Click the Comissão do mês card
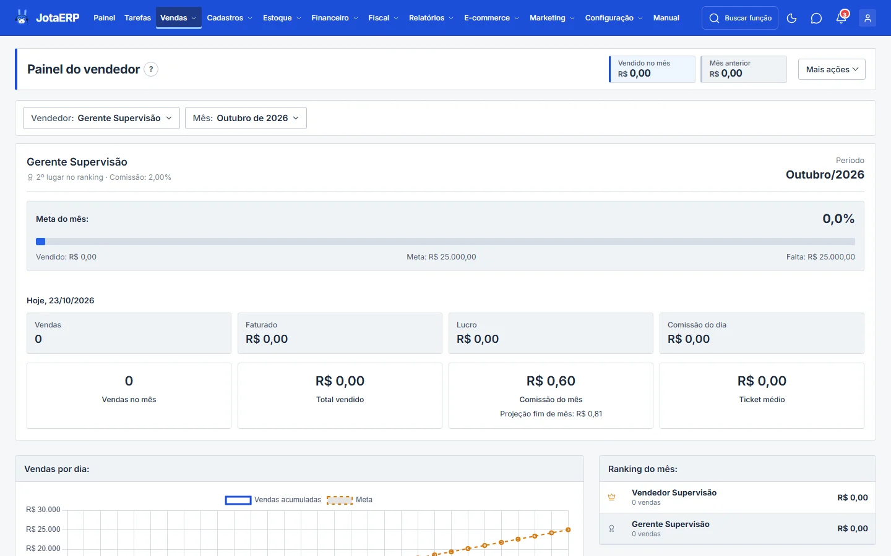Viewport: 891px width, 556px height. pos(551,395)
